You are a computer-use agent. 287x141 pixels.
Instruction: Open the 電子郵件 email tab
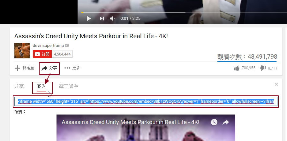pos(68,86)
